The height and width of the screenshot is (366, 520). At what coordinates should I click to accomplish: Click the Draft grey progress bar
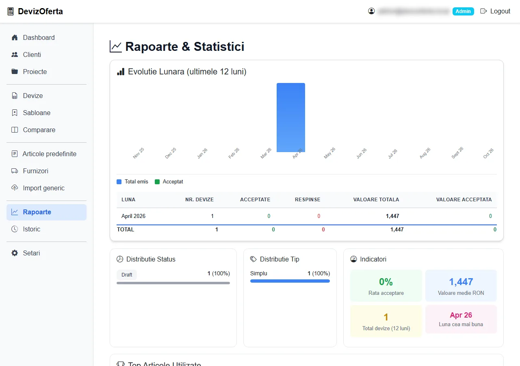[x=173, y=283]
